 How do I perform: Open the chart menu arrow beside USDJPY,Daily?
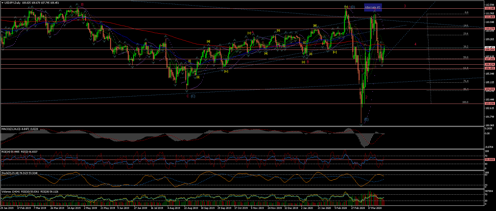(x=2, y=2)
